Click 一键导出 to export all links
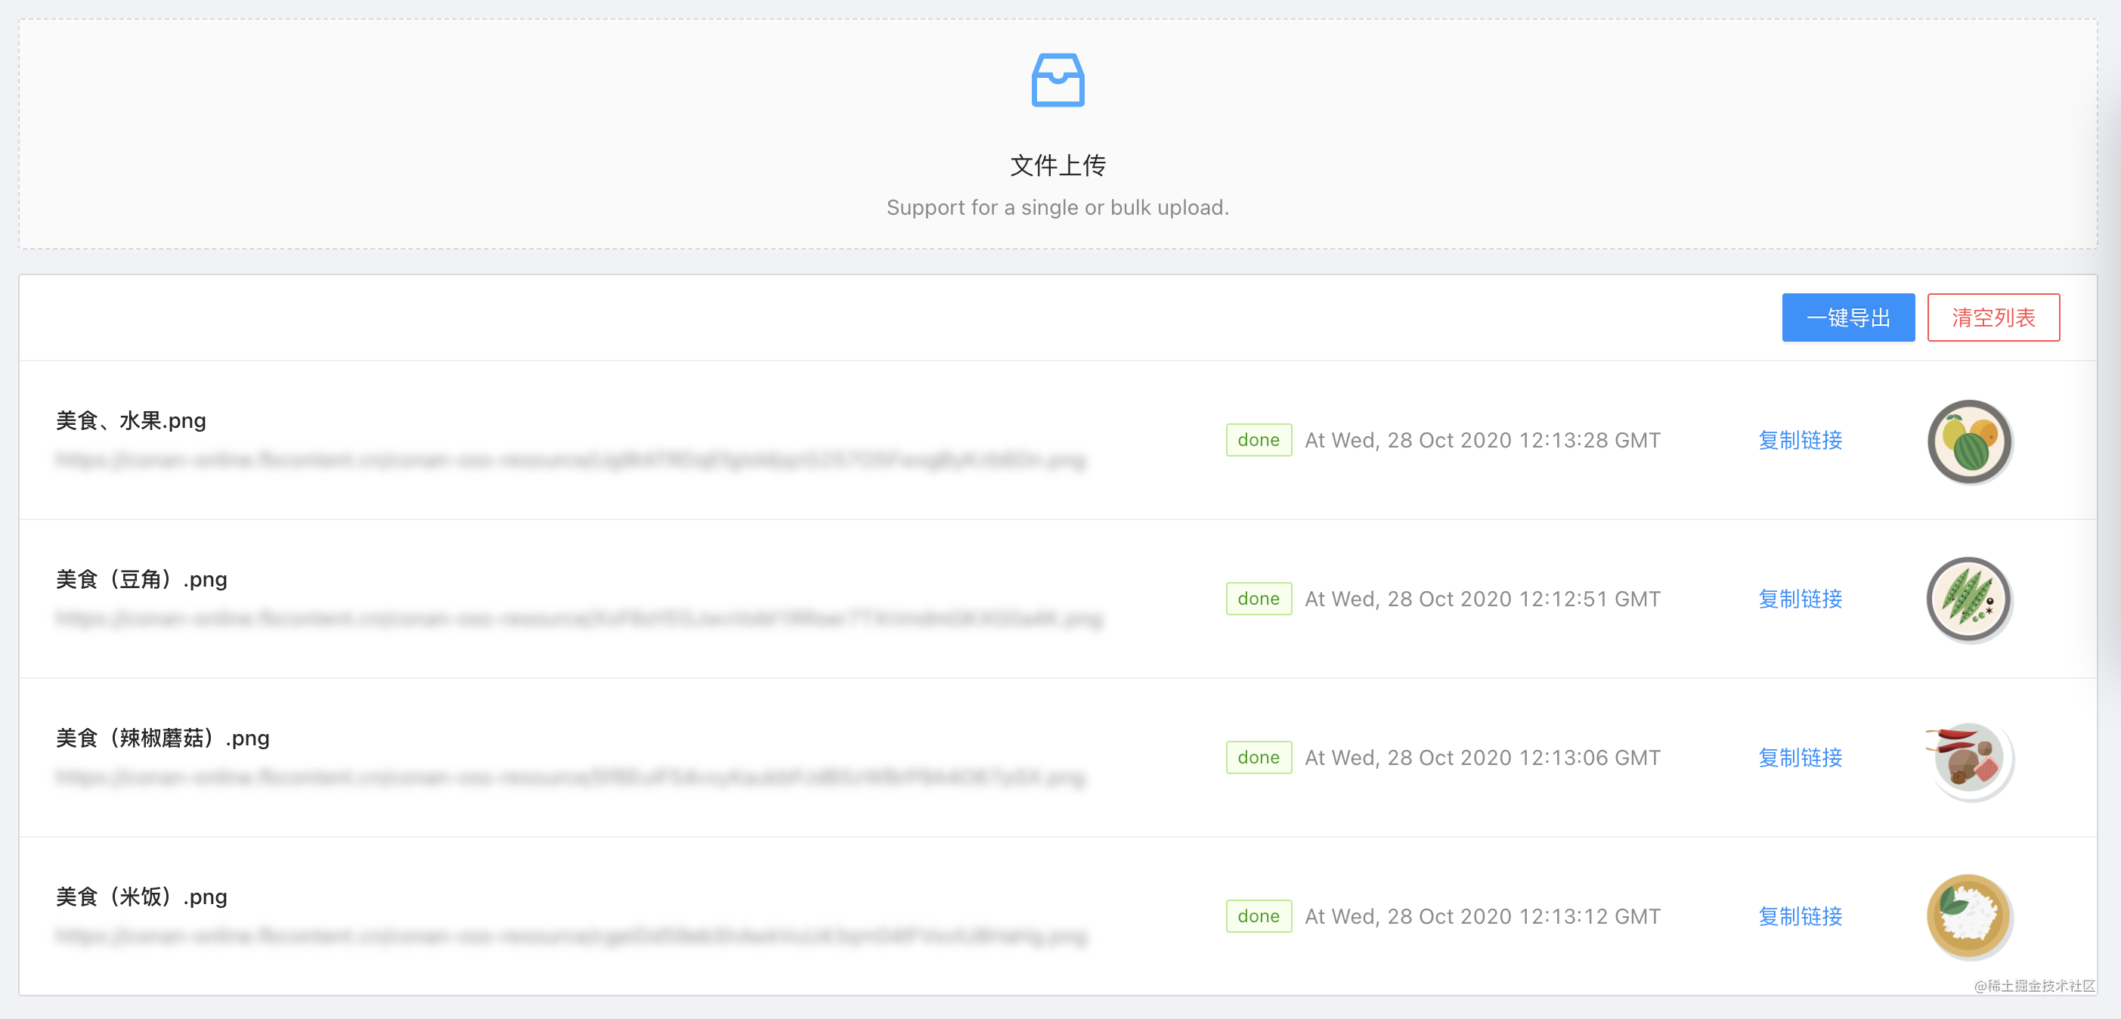Viewport: 2121px width, 1019px height. (x=1847, y=317)
